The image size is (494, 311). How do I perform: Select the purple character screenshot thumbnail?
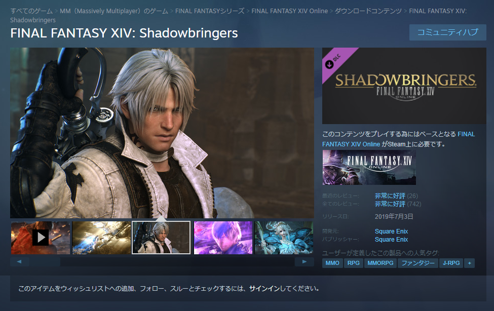click(223, 238)
